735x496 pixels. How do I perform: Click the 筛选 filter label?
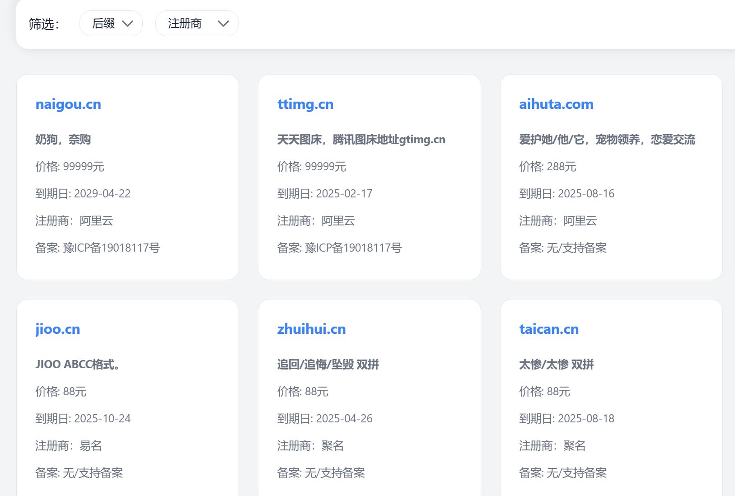coord(44,24)
